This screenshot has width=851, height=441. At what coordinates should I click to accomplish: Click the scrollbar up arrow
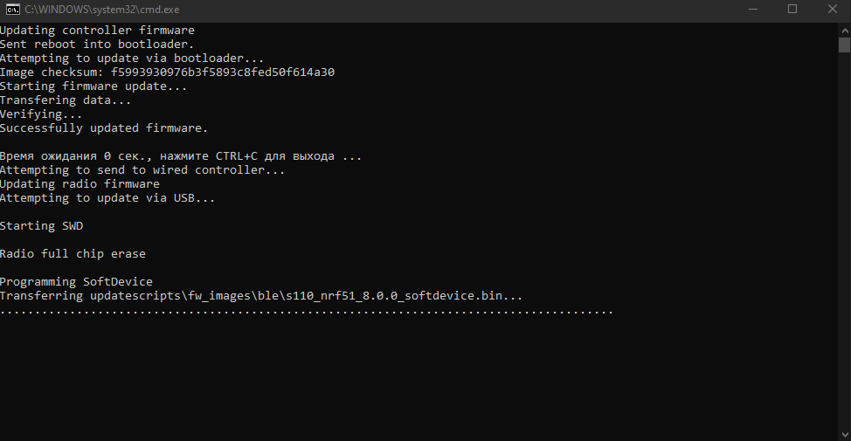pyautogui.click(x=844, y=28)
